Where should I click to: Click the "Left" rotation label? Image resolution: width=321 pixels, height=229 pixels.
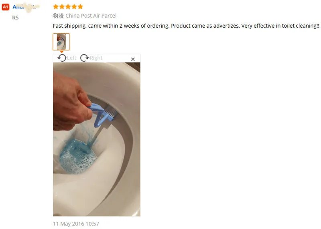(x=71, y=58)
